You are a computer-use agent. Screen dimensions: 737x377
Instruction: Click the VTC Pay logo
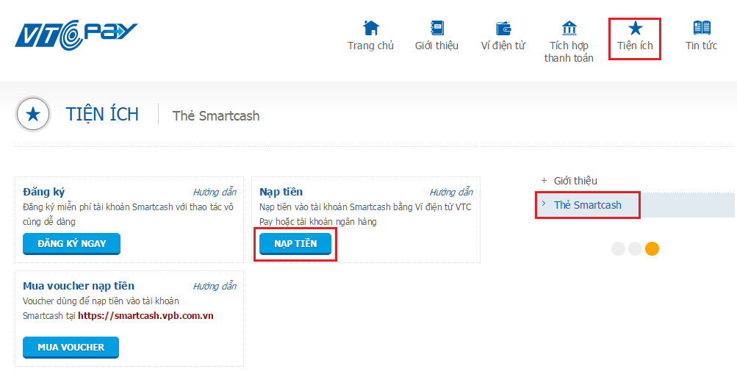click(x=76, y=35)
